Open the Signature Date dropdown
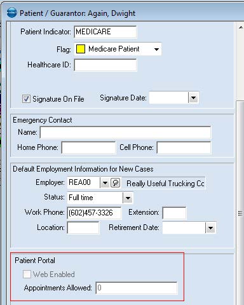This screenshot has height=305, width=244. tap(194, 98)
